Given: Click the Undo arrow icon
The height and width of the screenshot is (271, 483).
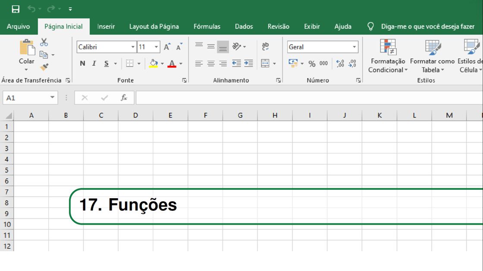Looking at the screenshot, I should click(31, 9).
